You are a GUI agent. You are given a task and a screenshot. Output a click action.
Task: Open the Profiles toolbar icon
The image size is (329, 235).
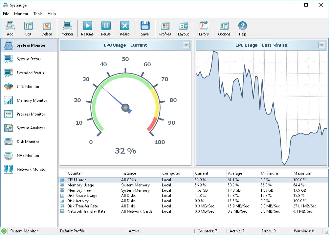(x=165, y=28)
